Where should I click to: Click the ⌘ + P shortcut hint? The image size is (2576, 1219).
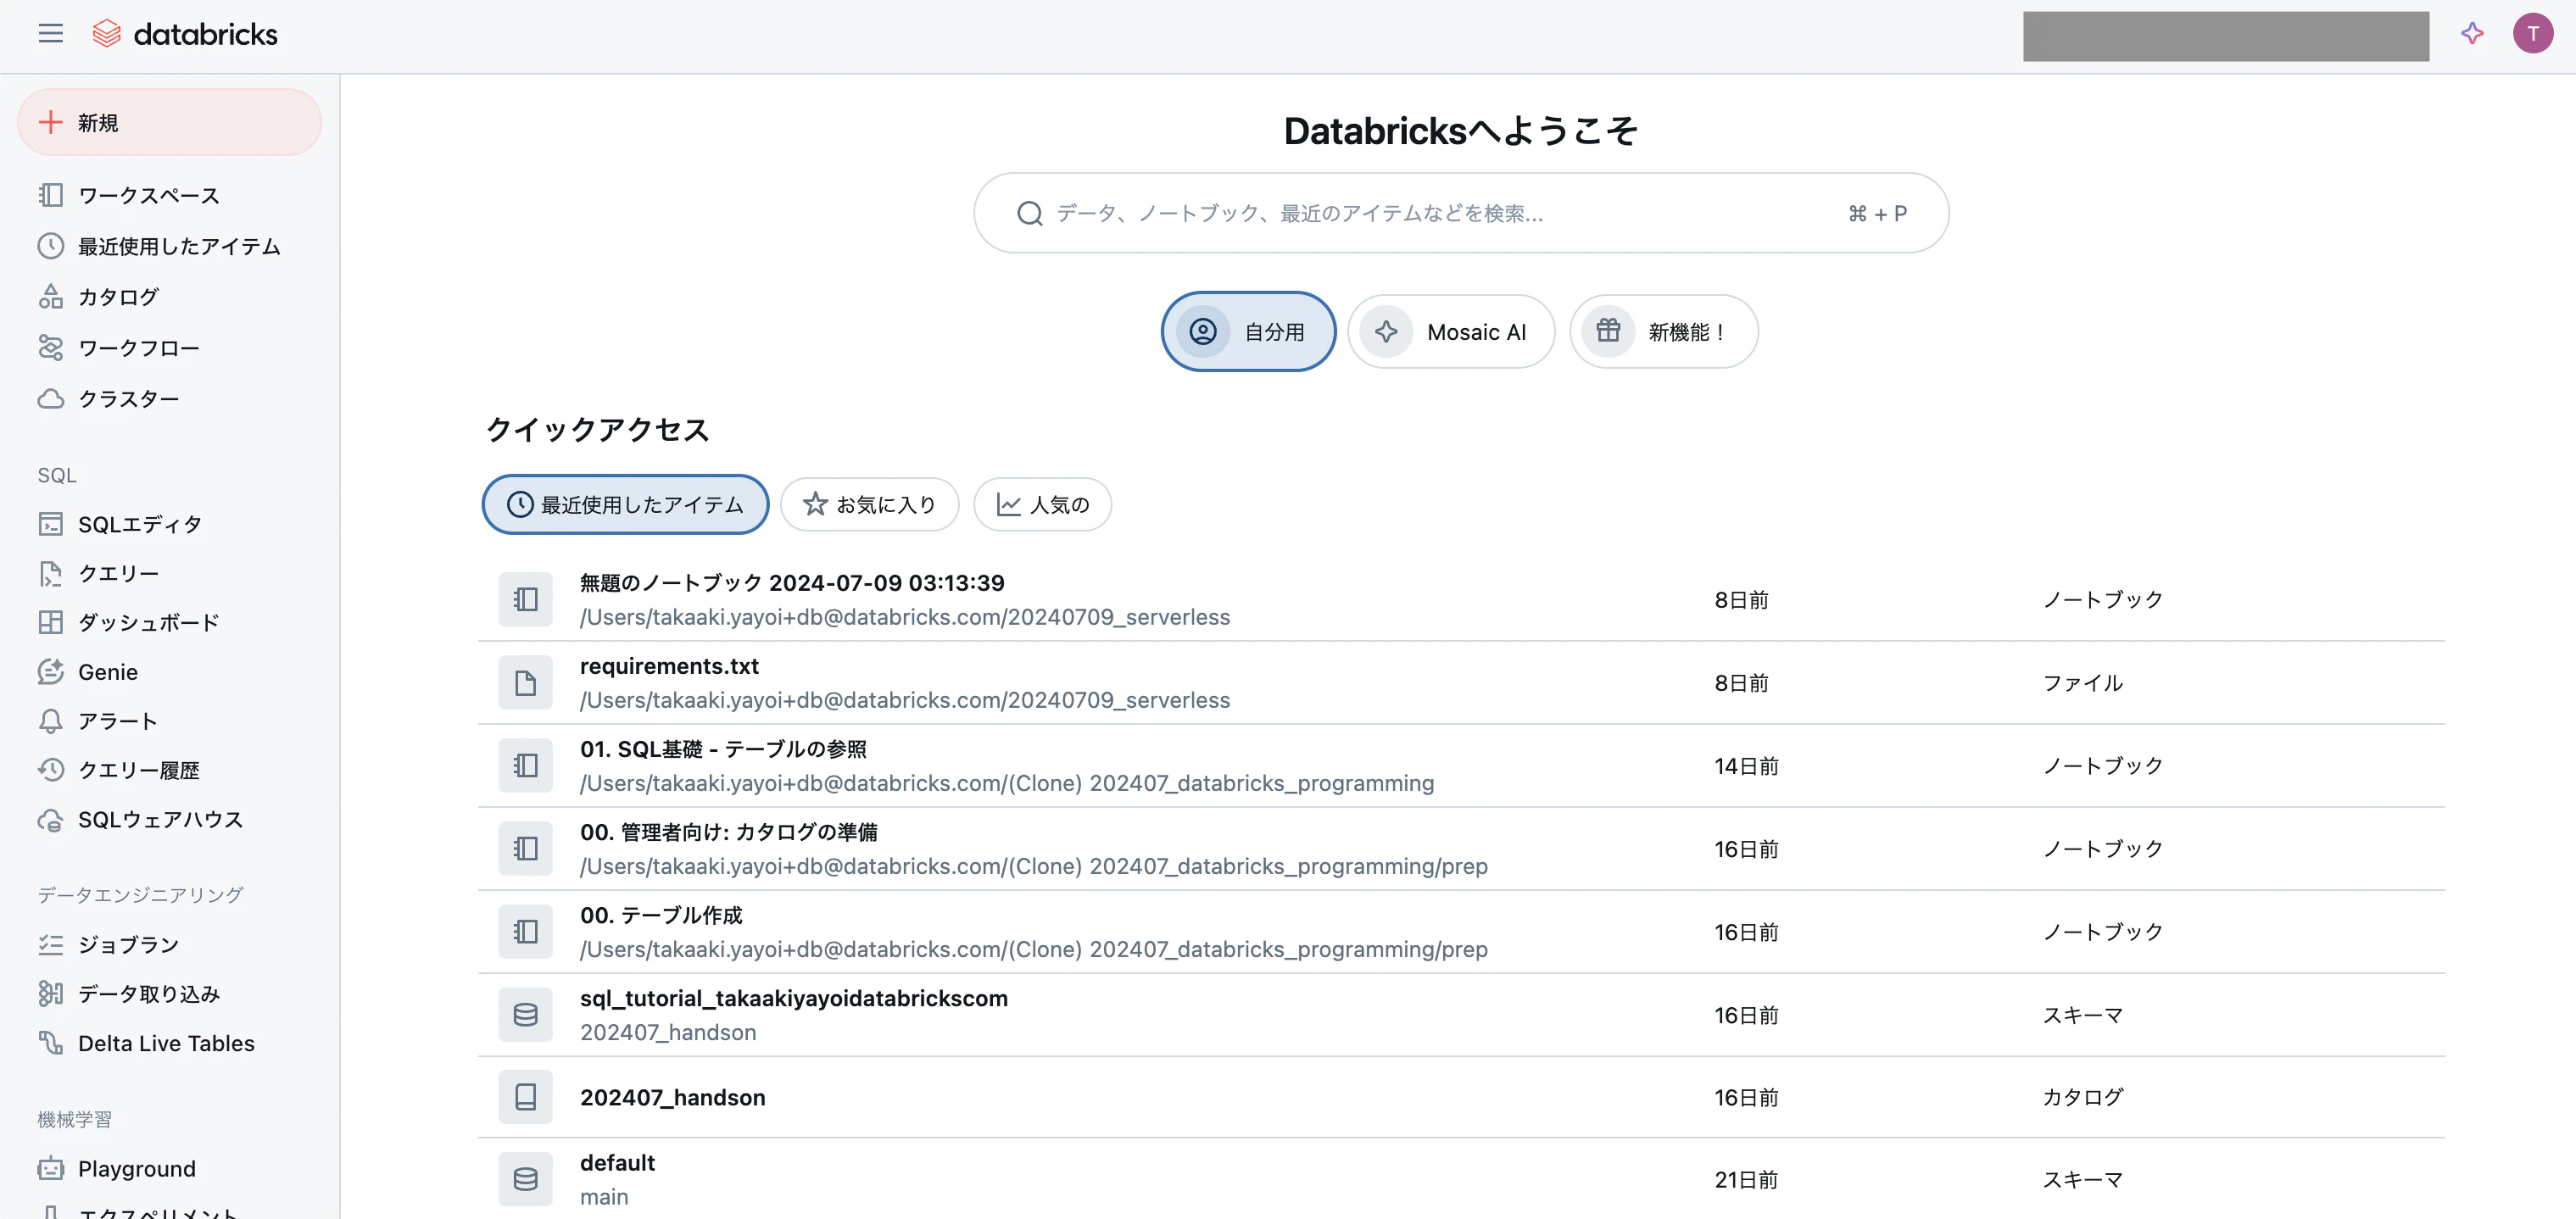1877,213
